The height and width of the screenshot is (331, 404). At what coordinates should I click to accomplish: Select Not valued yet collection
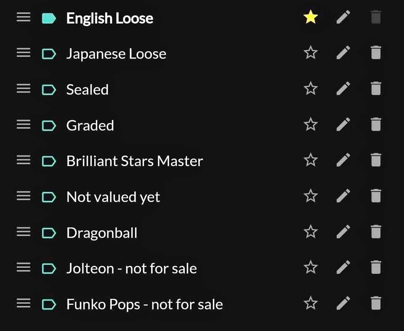pos(113,197)
